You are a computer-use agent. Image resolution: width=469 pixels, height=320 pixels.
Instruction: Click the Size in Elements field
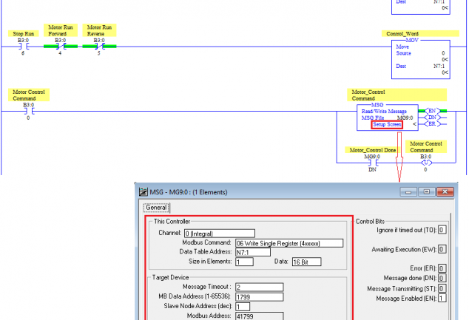[x=244, y=262]
